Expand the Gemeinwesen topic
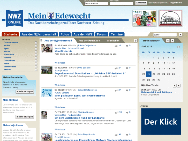Viewport: 188px width, 141px height. point(36,43)
